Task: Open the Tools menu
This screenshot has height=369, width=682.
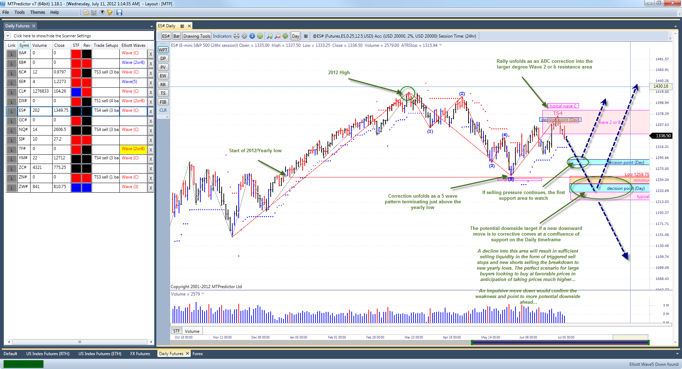Action: point(20,12)
